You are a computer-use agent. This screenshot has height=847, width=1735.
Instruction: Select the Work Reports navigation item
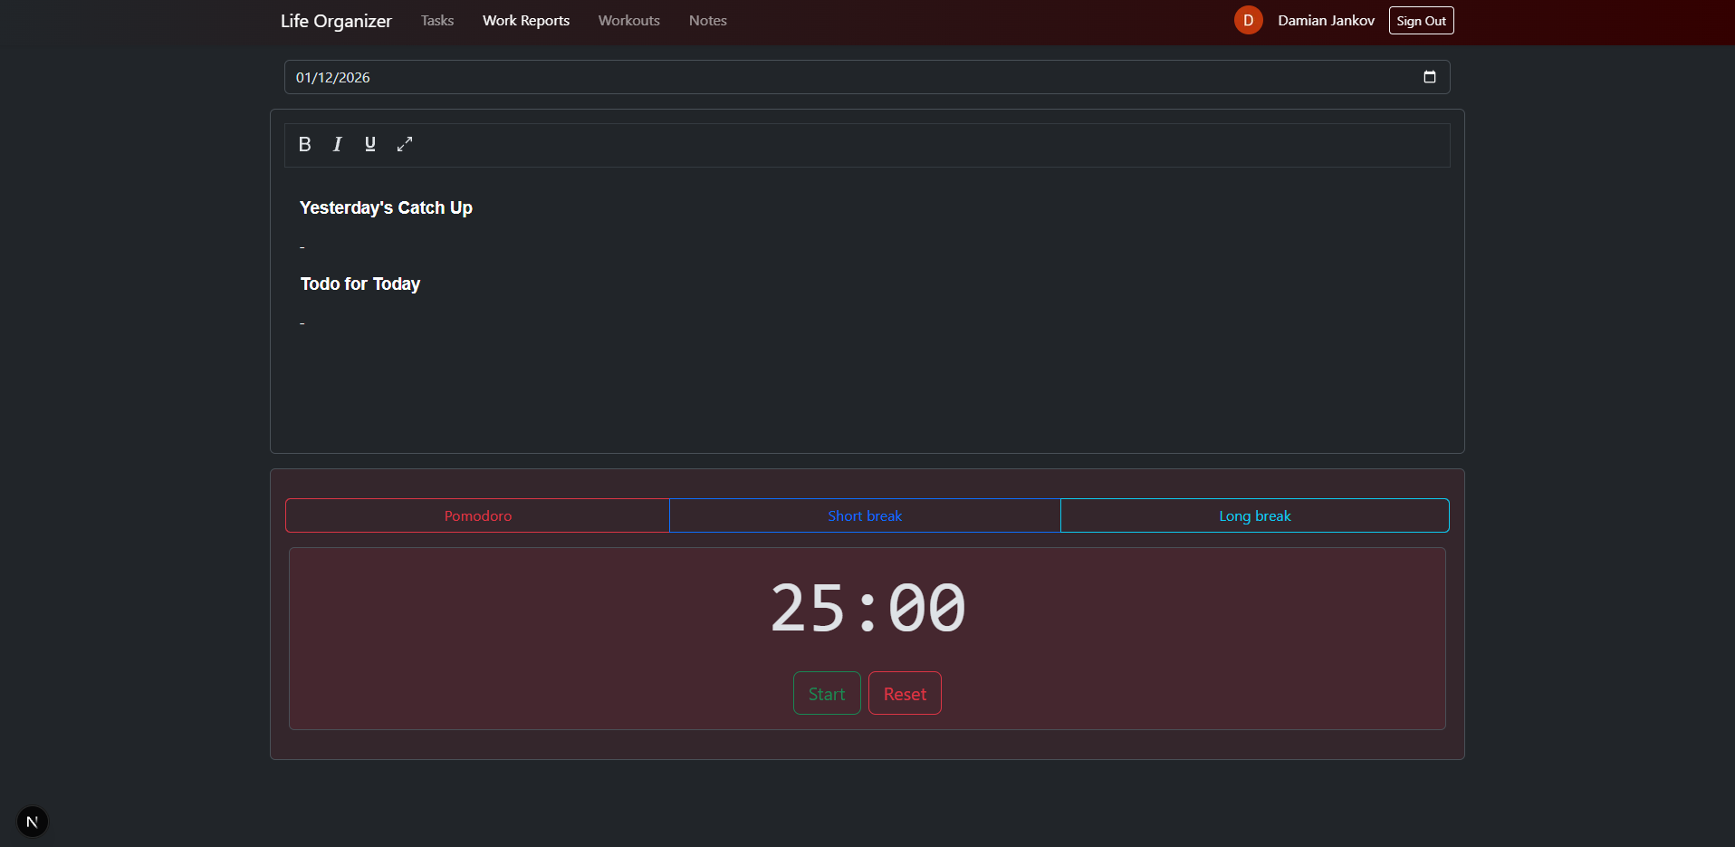(526, 20)
